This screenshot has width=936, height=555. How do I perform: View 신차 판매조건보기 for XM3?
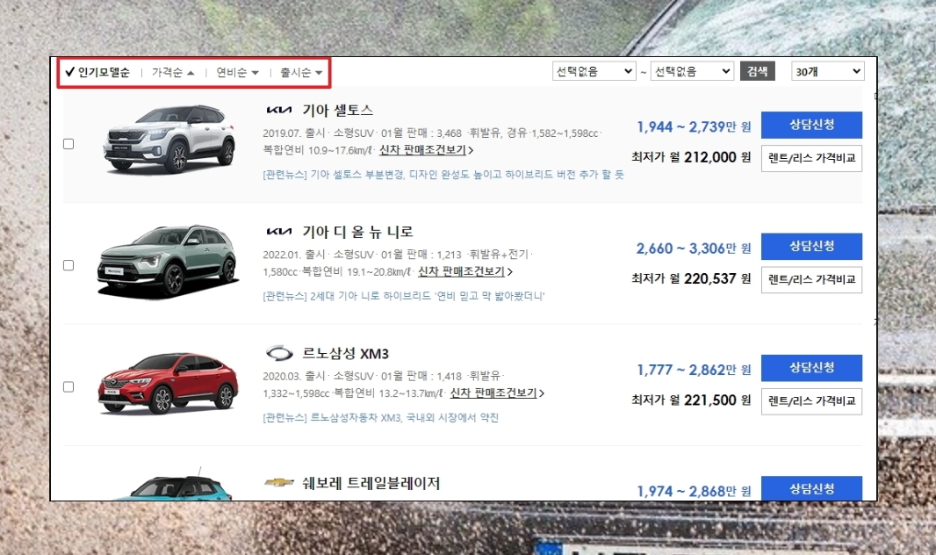497,393
